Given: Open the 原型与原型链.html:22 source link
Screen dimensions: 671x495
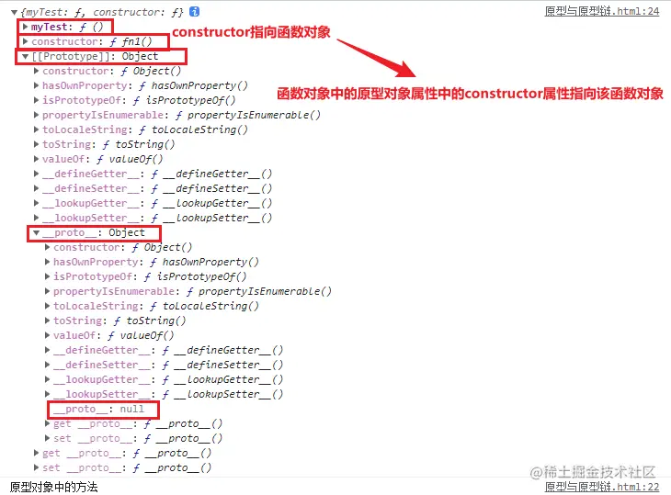Looking at the screenshot, I should (x=602, y=487).
